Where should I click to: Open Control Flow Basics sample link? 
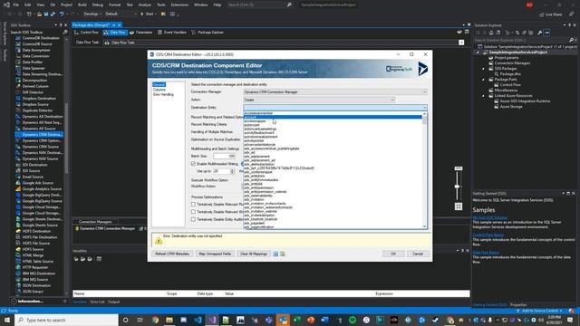click(488, 235)
